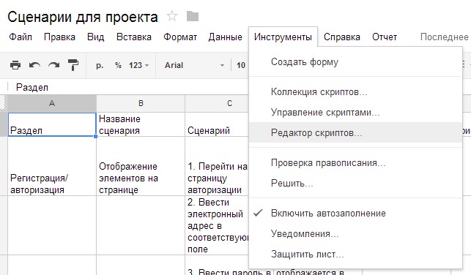Open the Правка menu
Screen dimensions: 471x275
[59, 37]
